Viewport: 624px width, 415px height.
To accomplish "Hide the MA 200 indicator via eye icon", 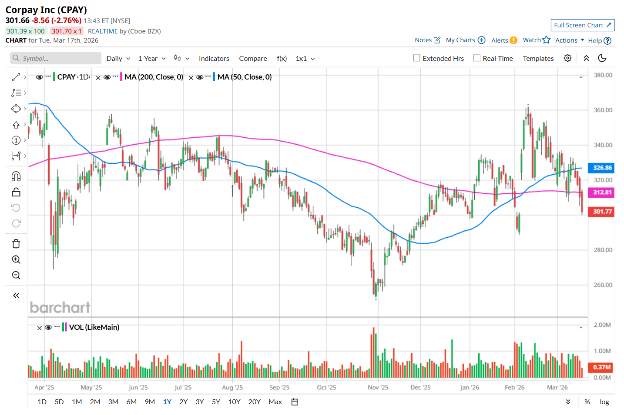I will pos(107,77).
